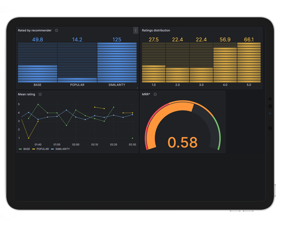Click the Rated by recommender panel title

pos(35,31)
